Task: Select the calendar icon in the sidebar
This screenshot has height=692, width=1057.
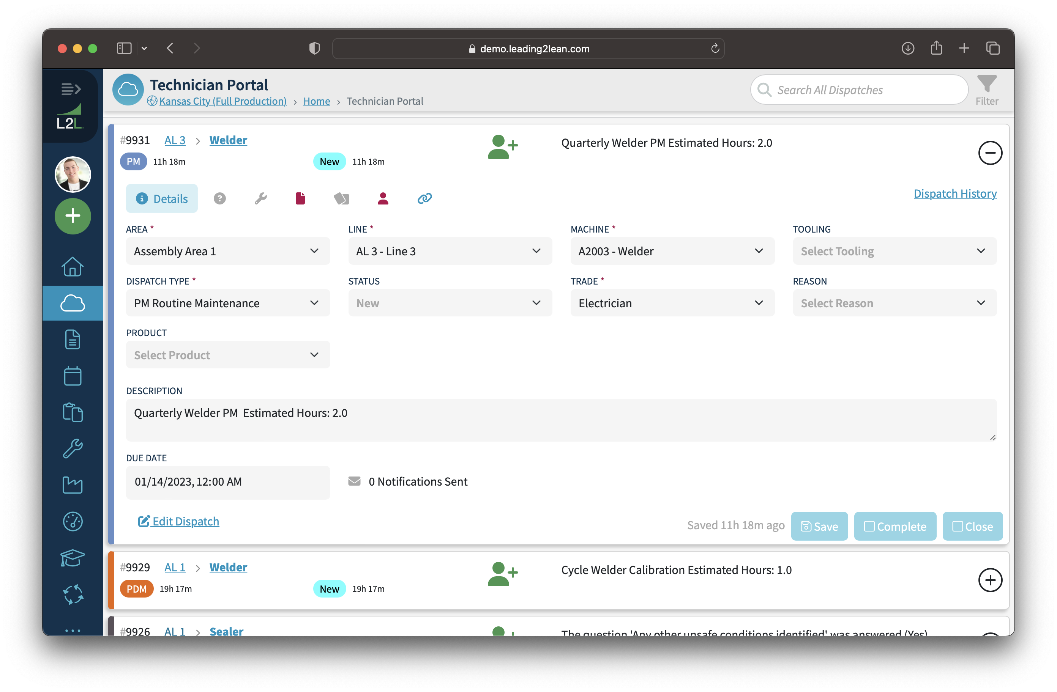Action: (73, 376)
